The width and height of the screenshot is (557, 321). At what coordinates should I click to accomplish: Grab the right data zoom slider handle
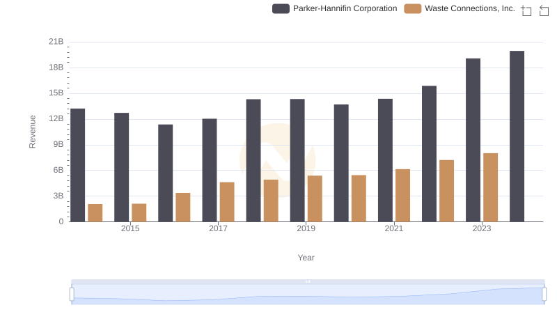tap(544, 295)
